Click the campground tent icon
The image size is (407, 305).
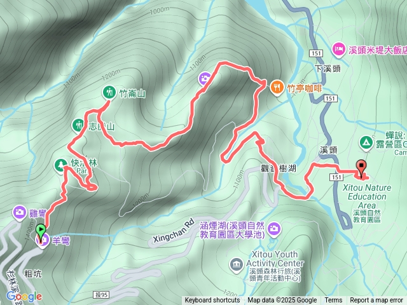[x=366, y=143]
